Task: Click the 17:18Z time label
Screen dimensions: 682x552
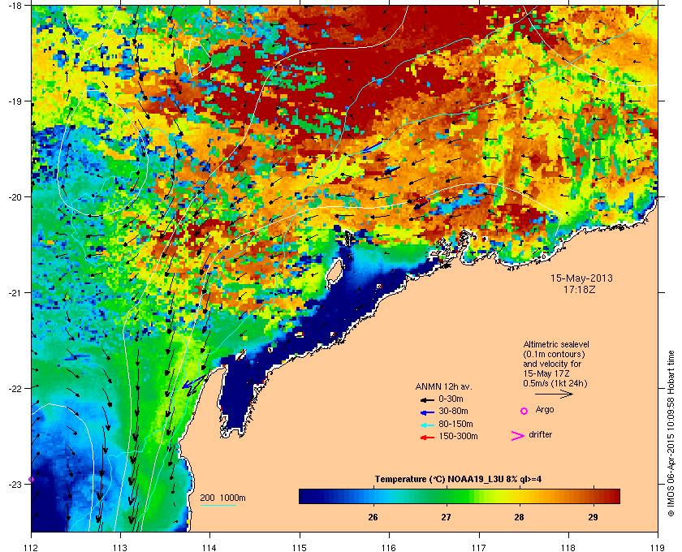Action: pyautogui.click(x=581, y=289)
